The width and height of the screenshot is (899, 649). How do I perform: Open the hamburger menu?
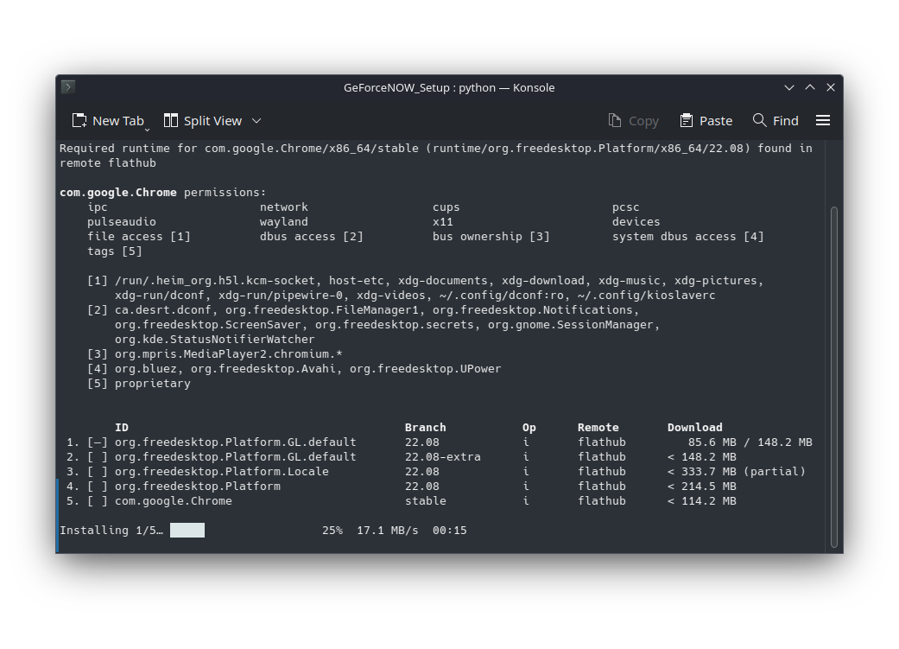click(823, 120)
